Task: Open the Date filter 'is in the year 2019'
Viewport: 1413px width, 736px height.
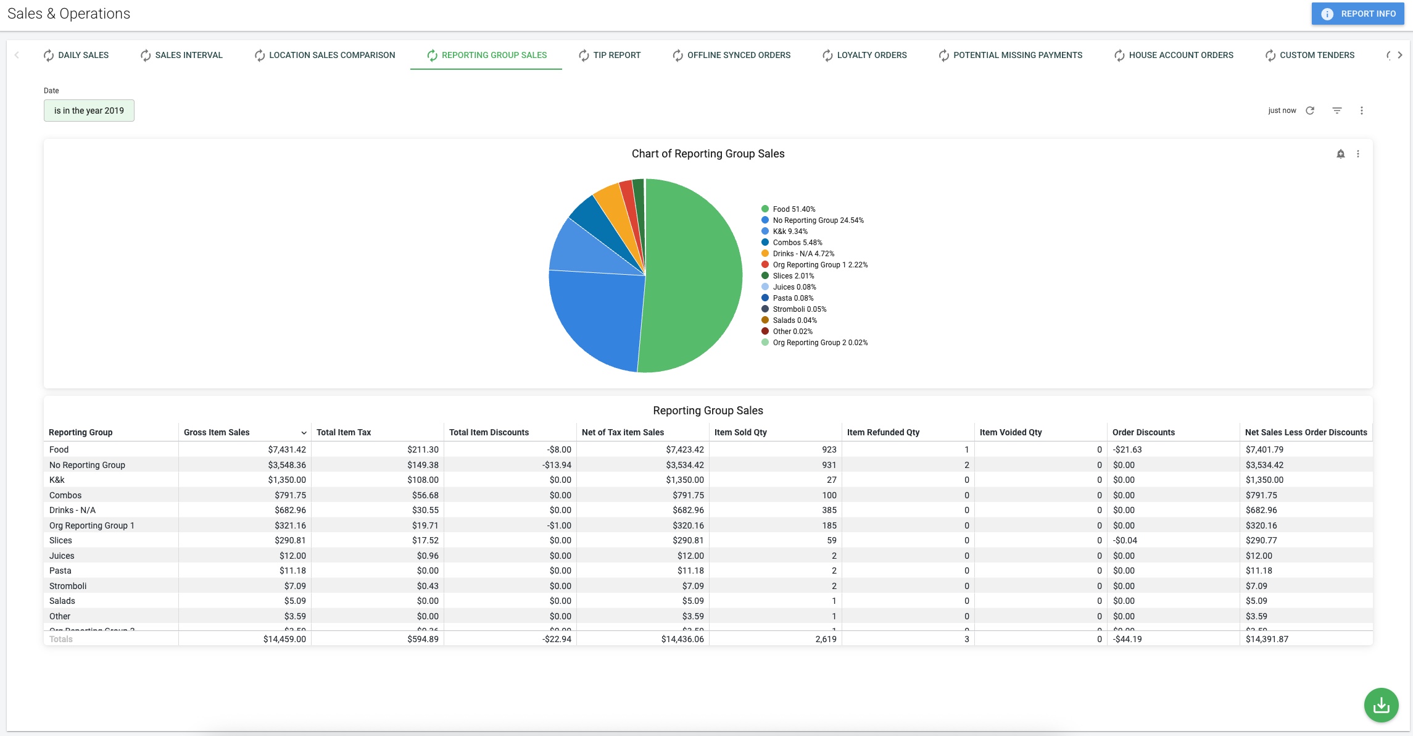Action: (89, 111)
